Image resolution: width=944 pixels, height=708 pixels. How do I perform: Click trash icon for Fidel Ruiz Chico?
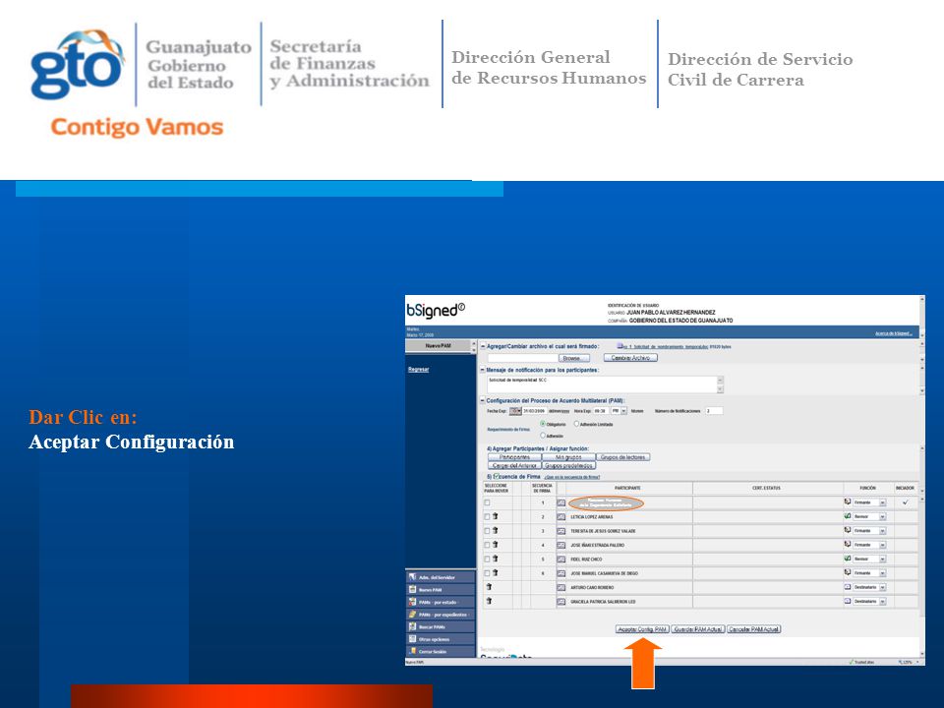tap(496, 559)
